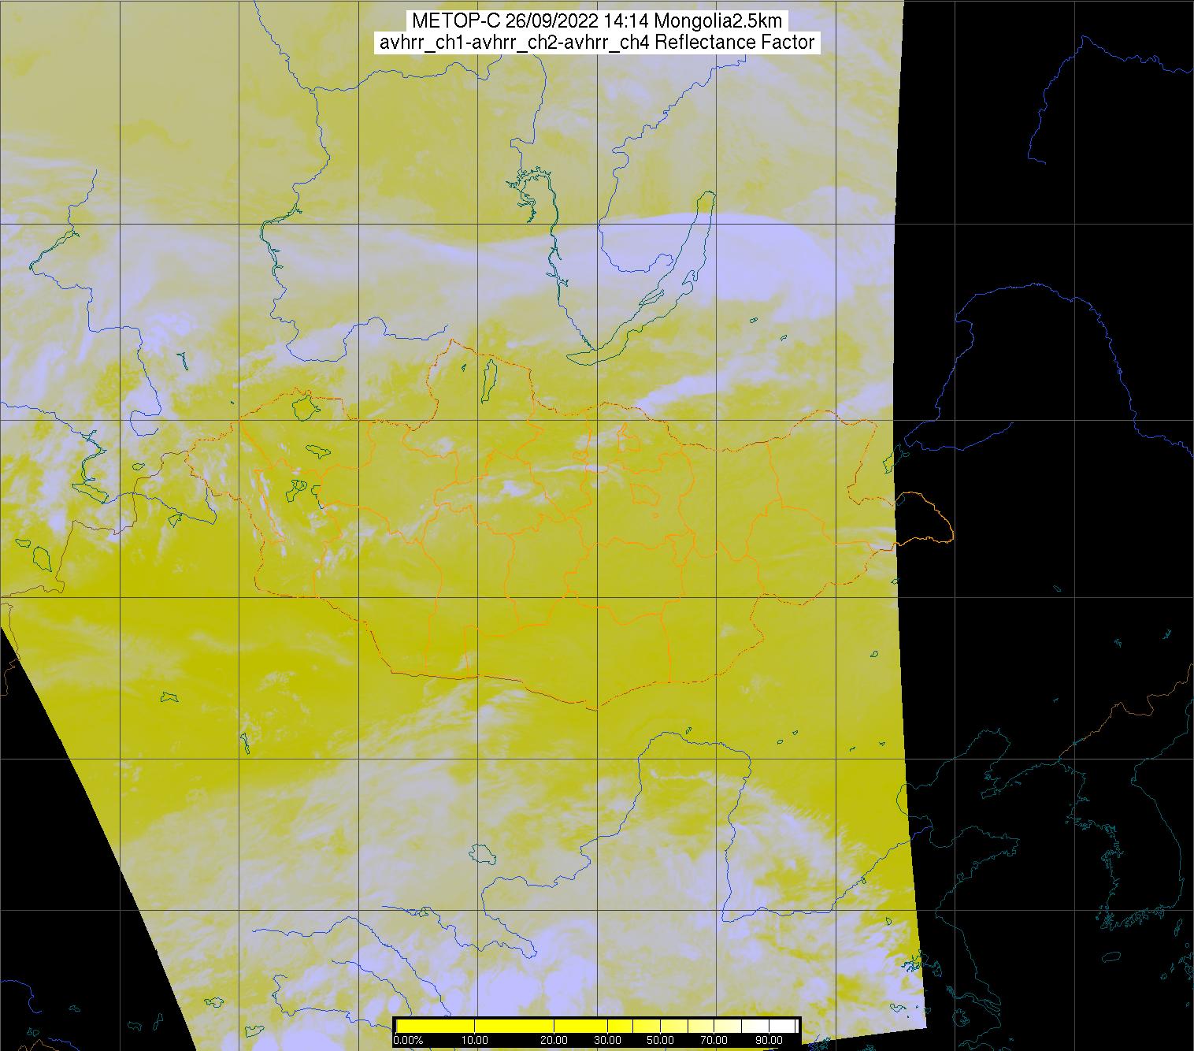
Task: Click the 90.00 scale label
Action: click(x=769, y=1040)
